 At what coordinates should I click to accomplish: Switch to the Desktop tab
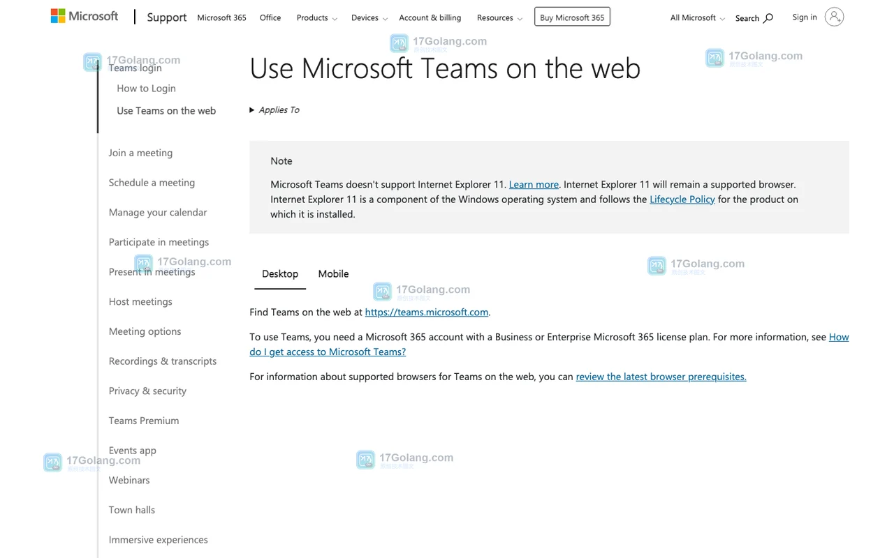coord(280,274)
